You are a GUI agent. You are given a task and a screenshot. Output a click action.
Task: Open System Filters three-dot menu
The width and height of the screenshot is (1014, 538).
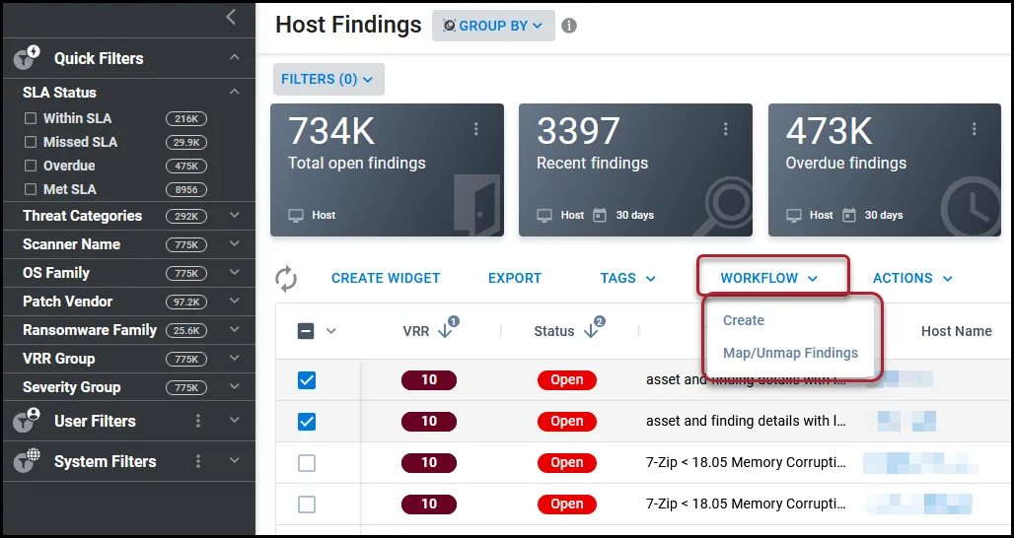198,461
